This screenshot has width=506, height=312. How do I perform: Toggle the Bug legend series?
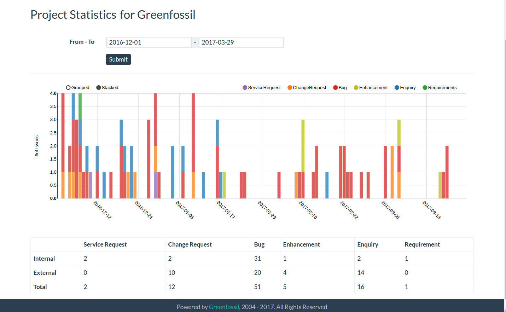pos(340,88)
